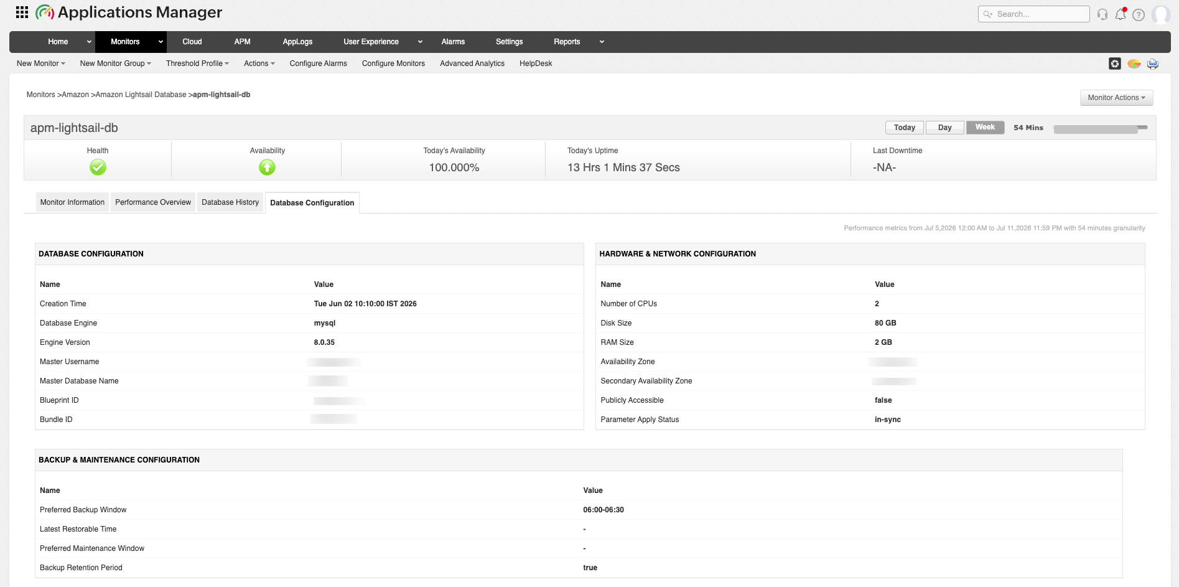1179x587 pixels.
Task: Open the Threshold Profile dropdown
Action: 197,63
